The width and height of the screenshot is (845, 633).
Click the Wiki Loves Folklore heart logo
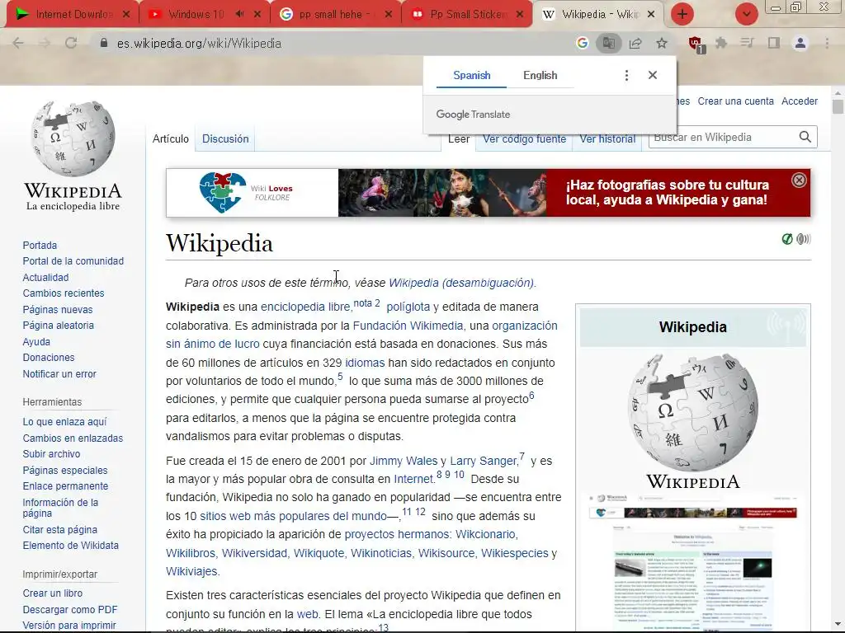tap(223, 193)
